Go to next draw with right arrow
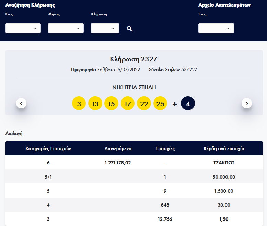 point(247,103)
